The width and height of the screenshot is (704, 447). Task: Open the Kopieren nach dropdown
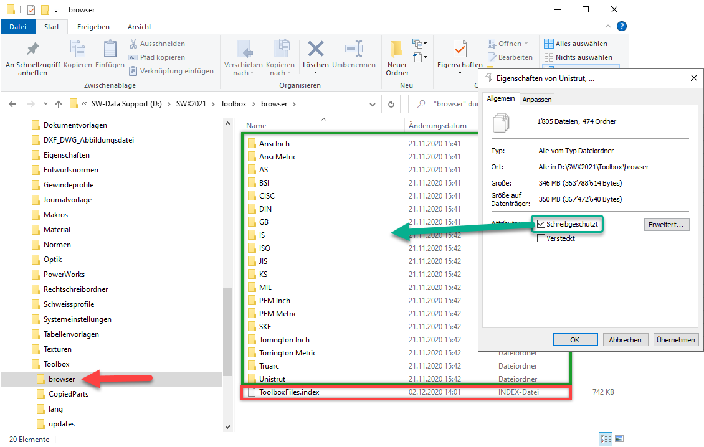coord(280,68)
